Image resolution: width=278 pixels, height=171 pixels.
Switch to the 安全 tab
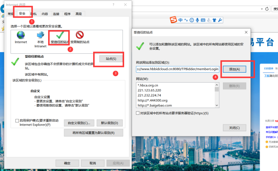tap(22, 14)
